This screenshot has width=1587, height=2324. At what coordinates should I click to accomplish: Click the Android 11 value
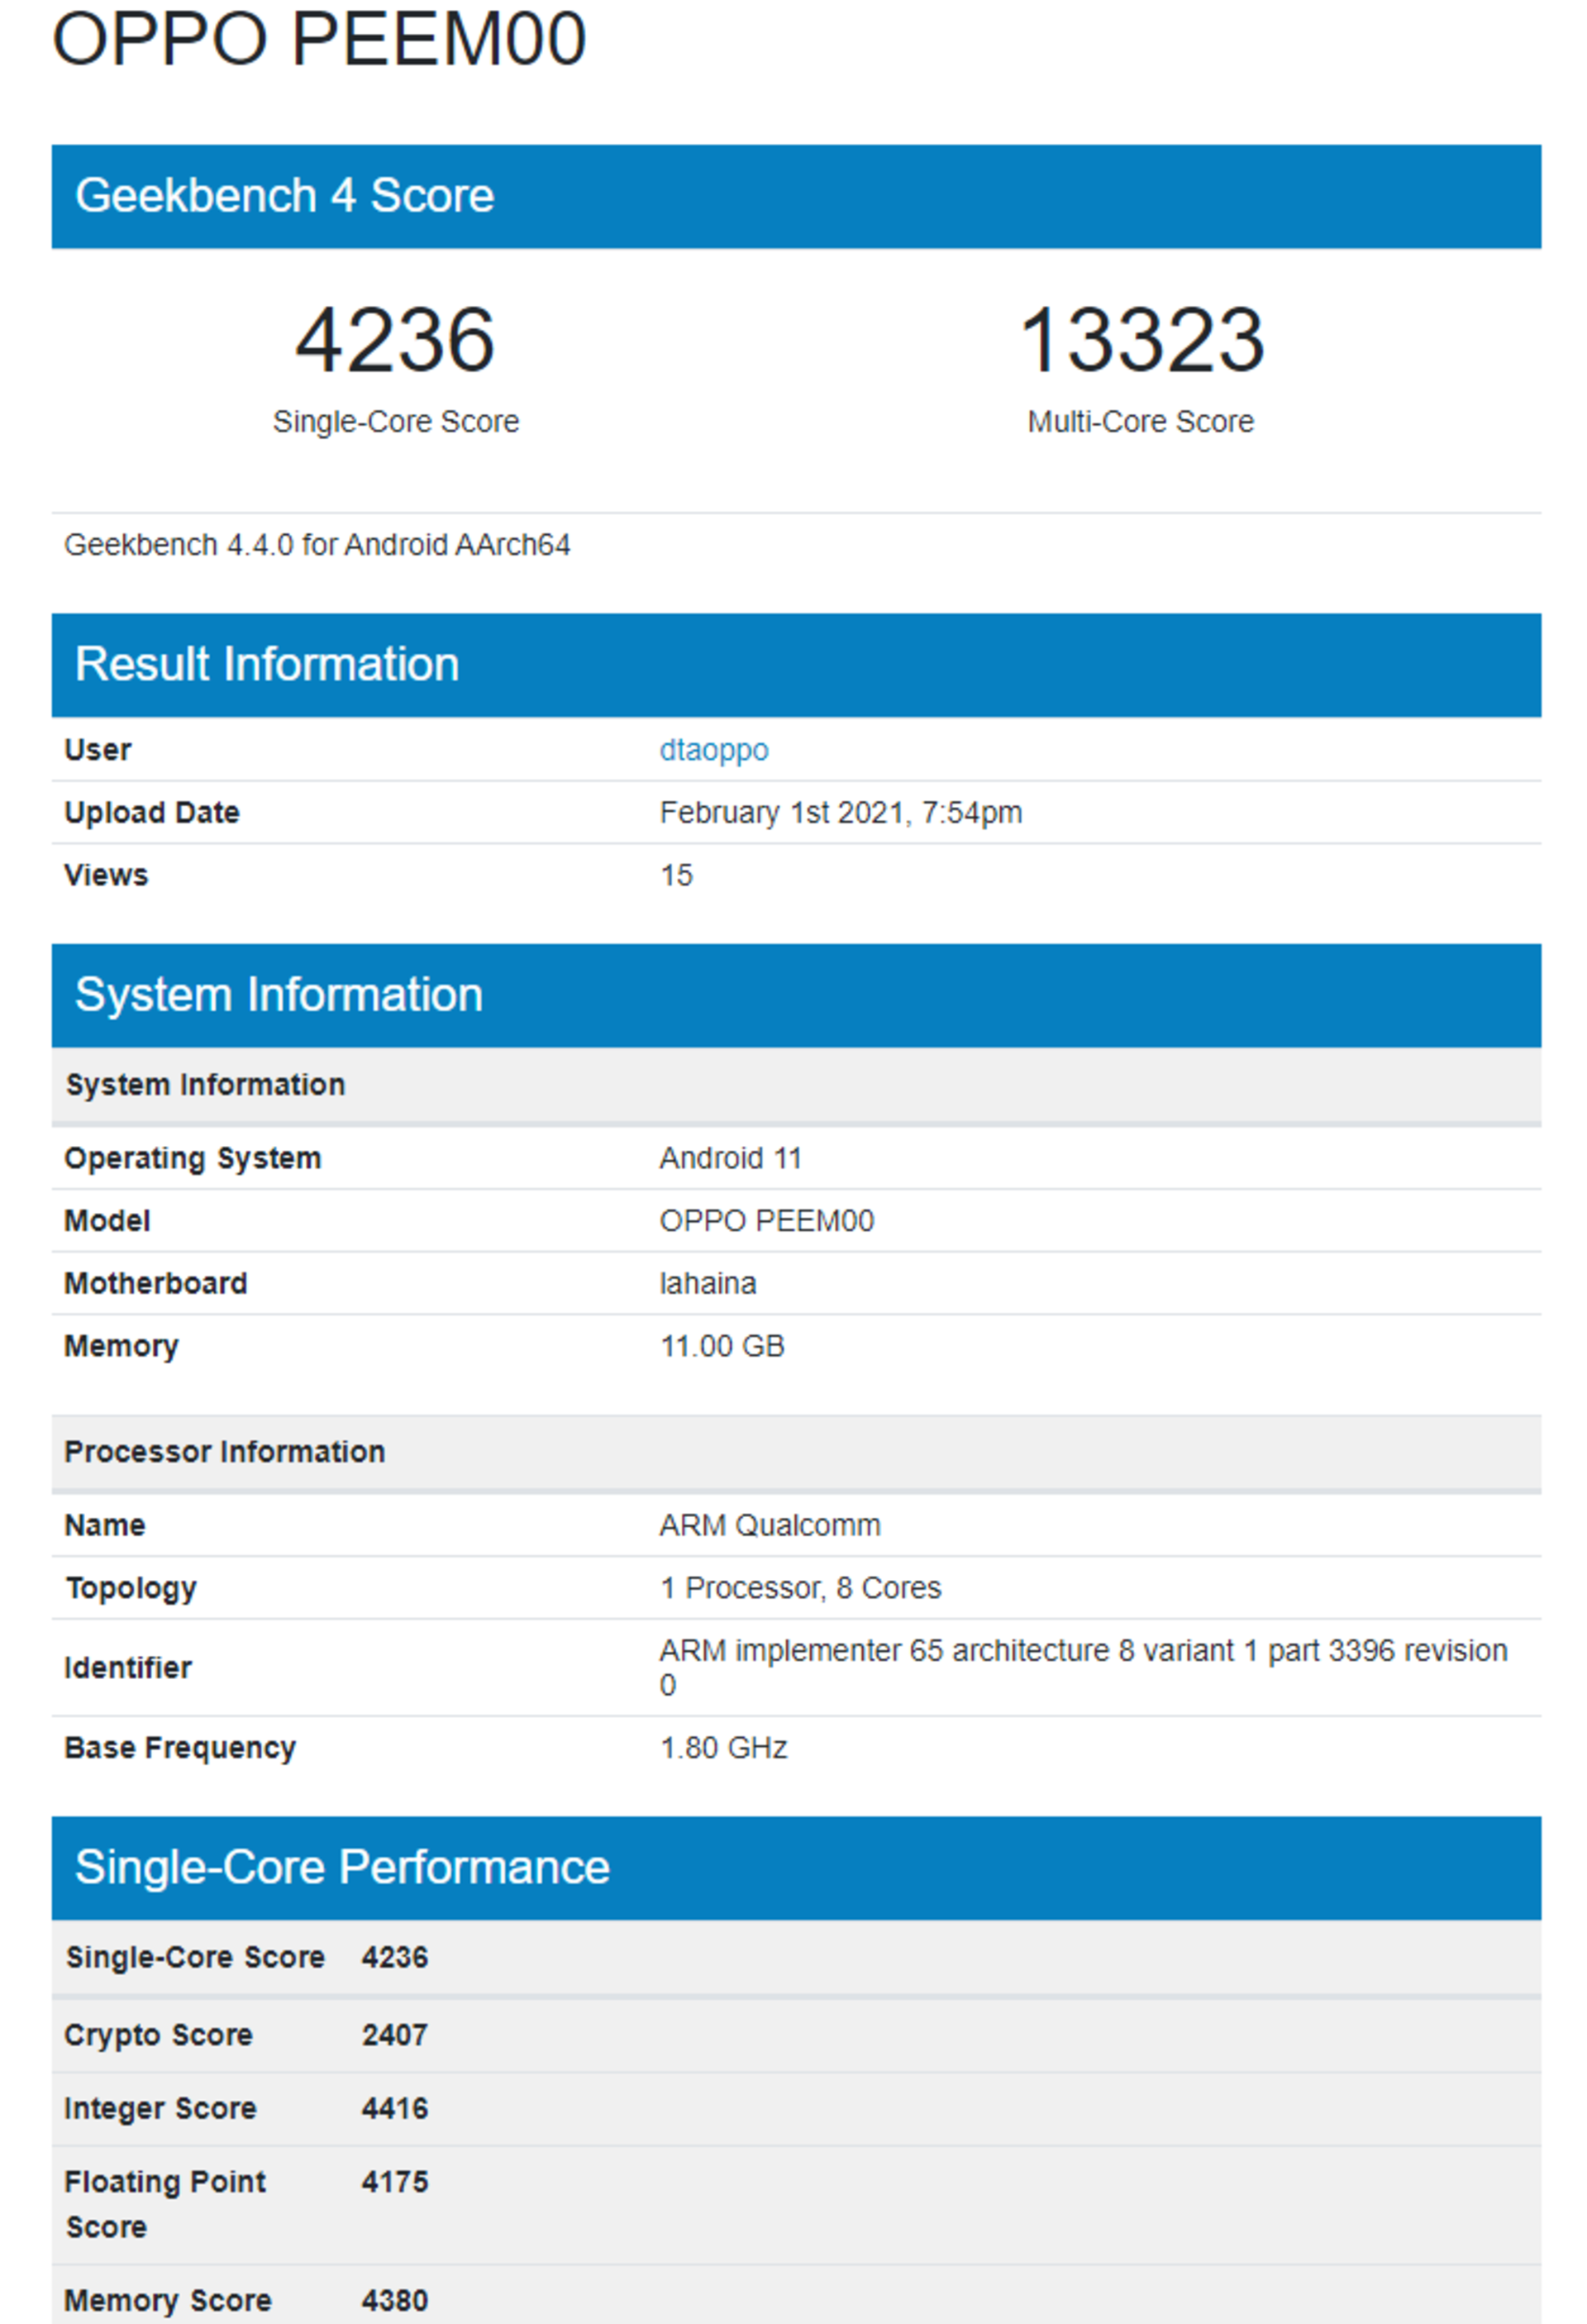(x=730, y=1159)
